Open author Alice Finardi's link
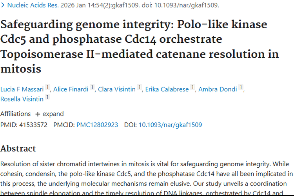The width and height of the screenshot is (294, 196). click(x=71, y=89)
